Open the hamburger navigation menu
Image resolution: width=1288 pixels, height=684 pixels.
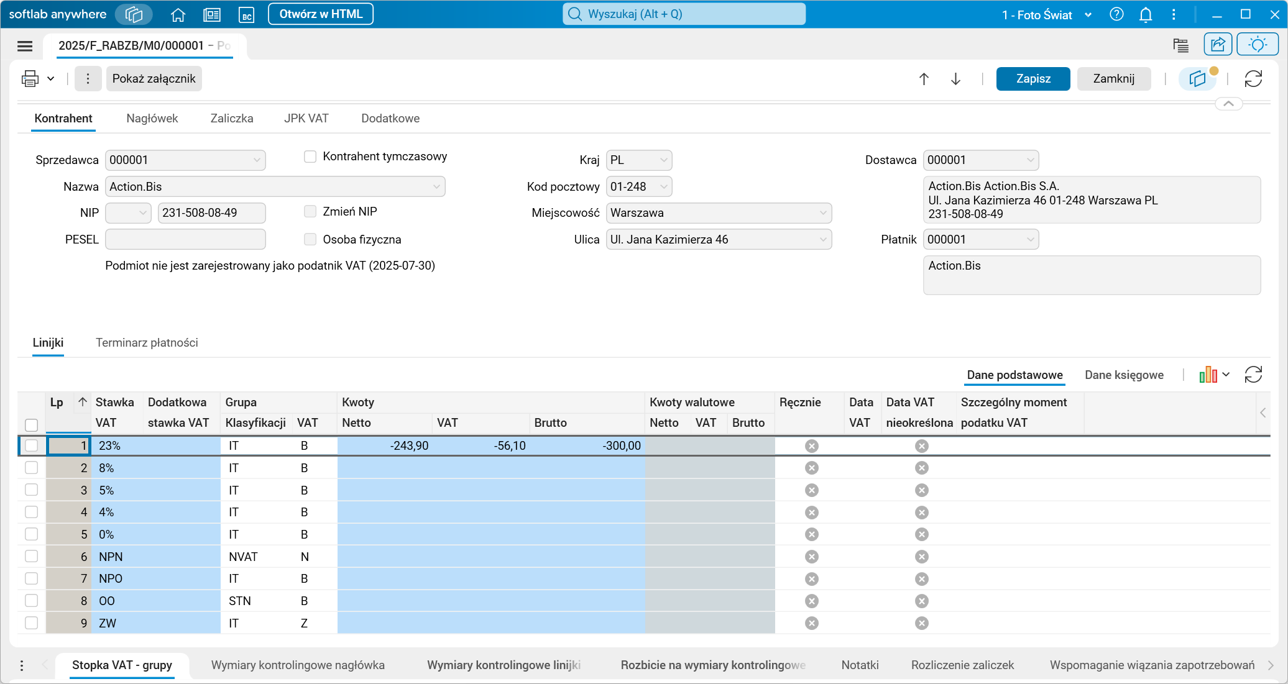click(25, 46)
